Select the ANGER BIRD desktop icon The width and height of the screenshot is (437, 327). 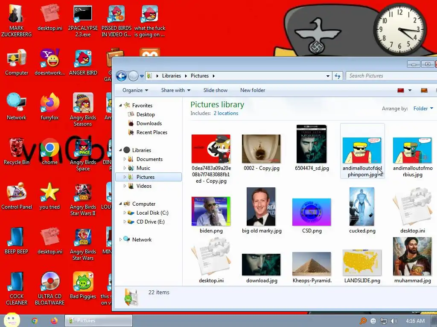[x=83, y=62]
